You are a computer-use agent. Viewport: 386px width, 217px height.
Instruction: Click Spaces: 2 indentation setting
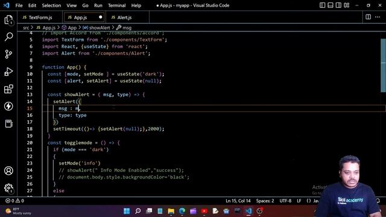(265, 201)
